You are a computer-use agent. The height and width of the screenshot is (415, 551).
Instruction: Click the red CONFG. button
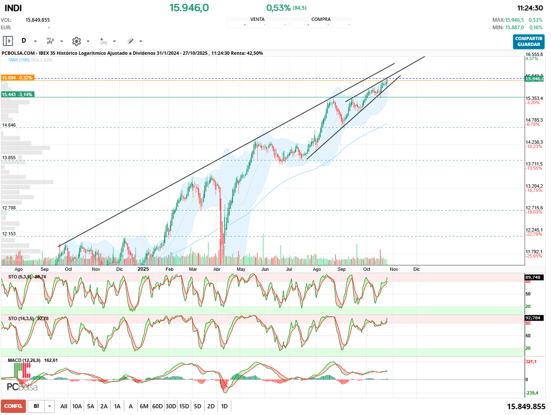[x=13, y=406]
